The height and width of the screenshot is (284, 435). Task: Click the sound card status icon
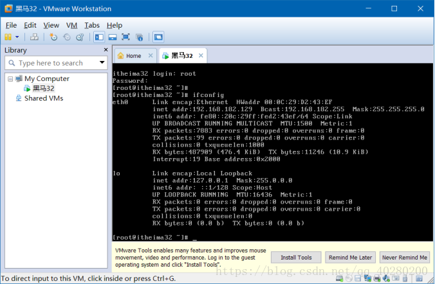click(386, 278)
